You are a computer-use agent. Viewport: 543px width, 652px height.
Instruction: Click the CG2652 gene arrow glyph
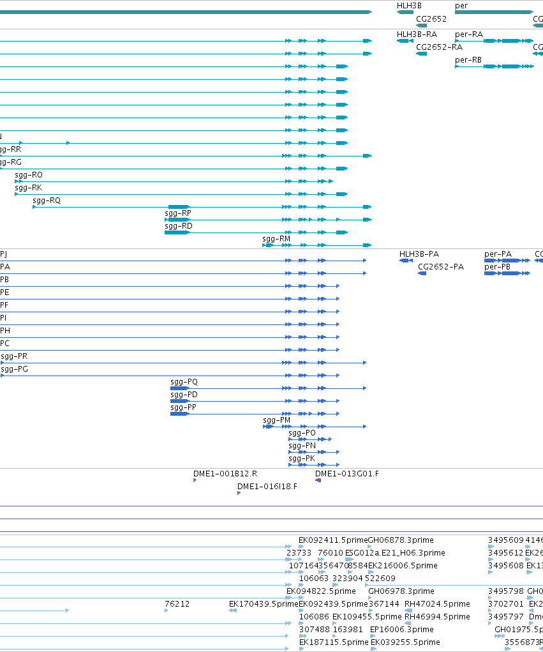[x=422, y=26]
